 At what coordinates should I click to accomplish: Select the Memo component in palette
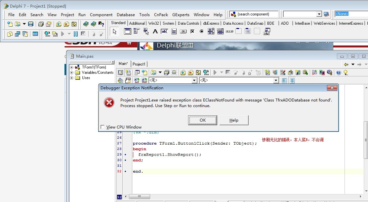(x=174, y=31)
